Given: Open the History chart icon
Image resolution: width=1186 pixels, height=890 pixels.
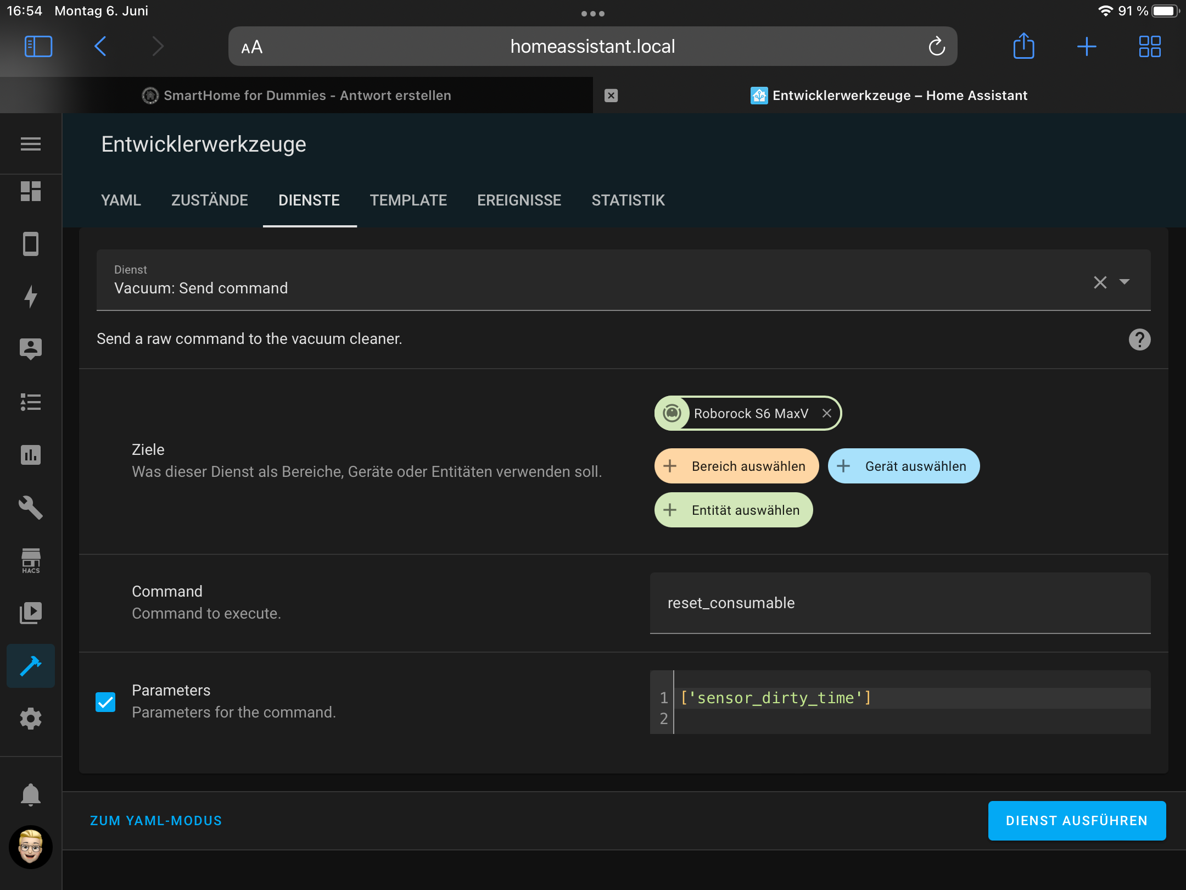Looking at the screenshot, I should (31, 455).
